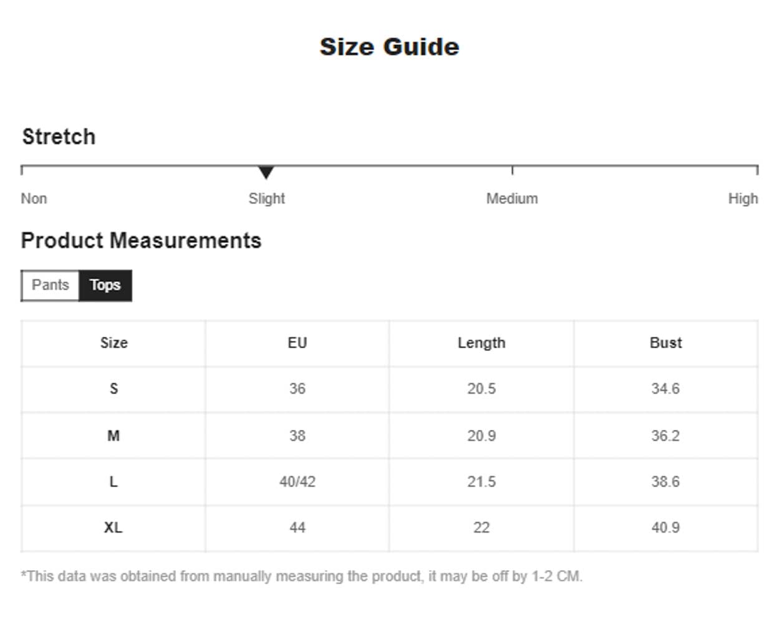The width and height of the screenshot is (779, 623).
Task: Select the S size row label
Action: click(114, 389)
